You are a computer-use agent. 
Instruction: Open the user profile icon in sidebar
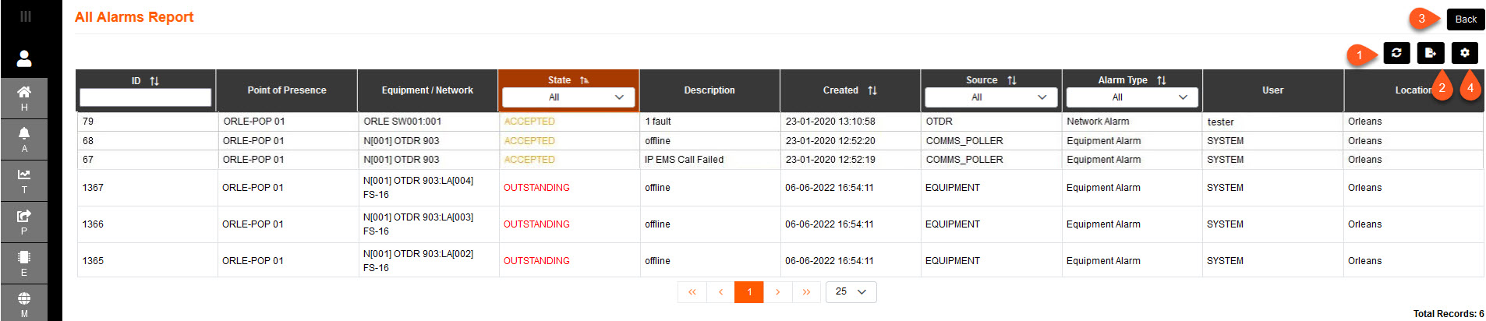point(24,58)
